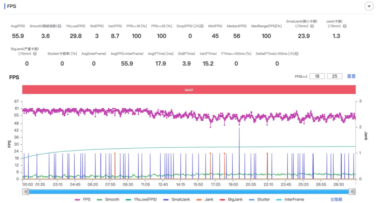Collapse the FPS panel with the chevron button

369,6
